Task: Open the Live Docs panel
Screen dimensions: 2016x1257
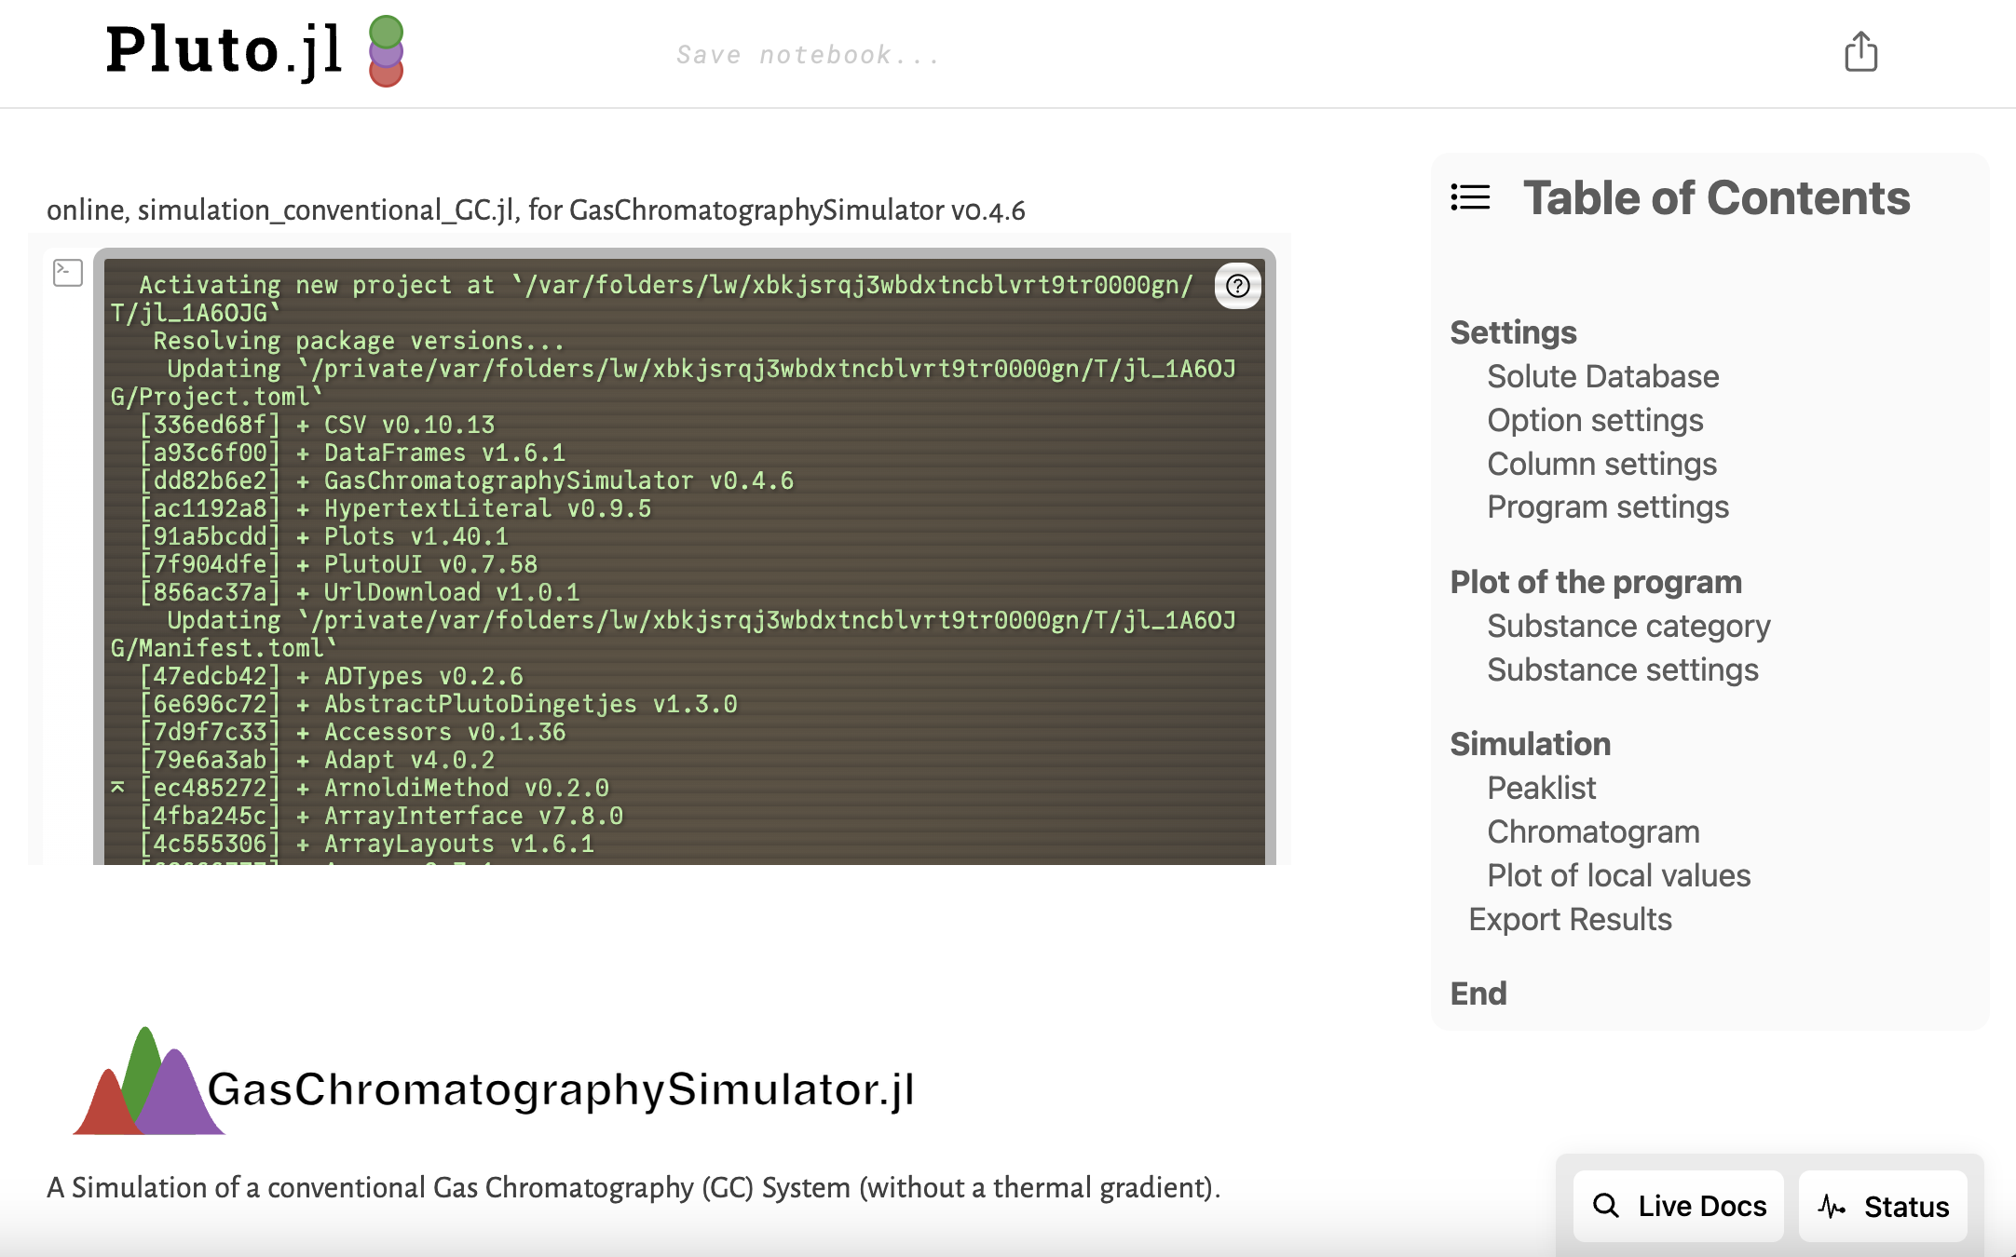Action: 1679,1206
